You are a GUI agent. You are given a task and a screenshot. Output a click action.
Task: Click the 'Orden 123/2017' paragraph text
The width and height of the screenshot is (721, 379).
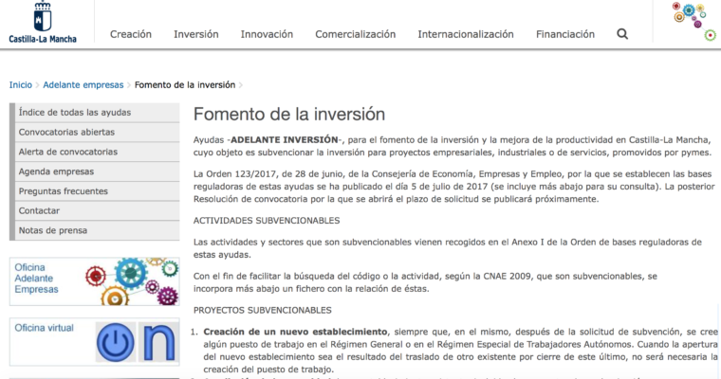pos(453,187)
